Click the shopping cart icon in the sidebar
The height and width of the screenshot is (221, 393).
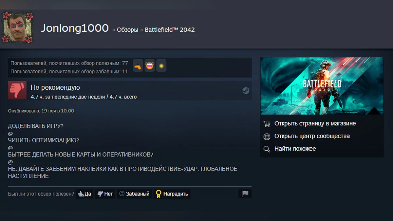click(267, 124)
